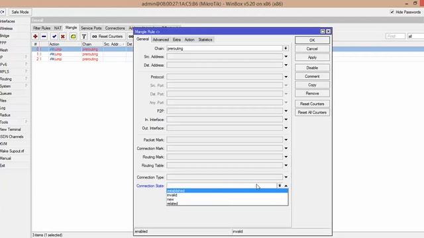The height and width of the screenshot is (238, 424).
Task: Expand the Routing Mark field
Action: [286, 157]
